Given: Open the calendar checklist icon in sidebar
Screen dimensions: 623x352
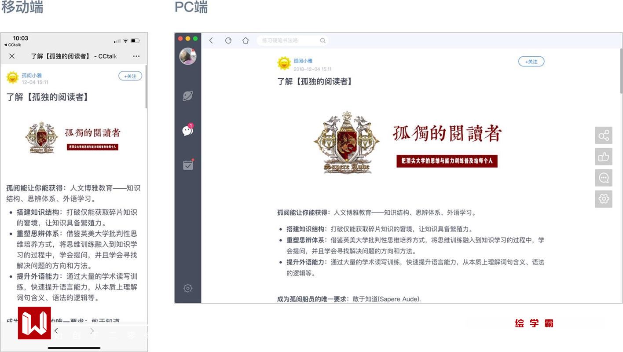Looking at the screenshot, I should 188,165.
